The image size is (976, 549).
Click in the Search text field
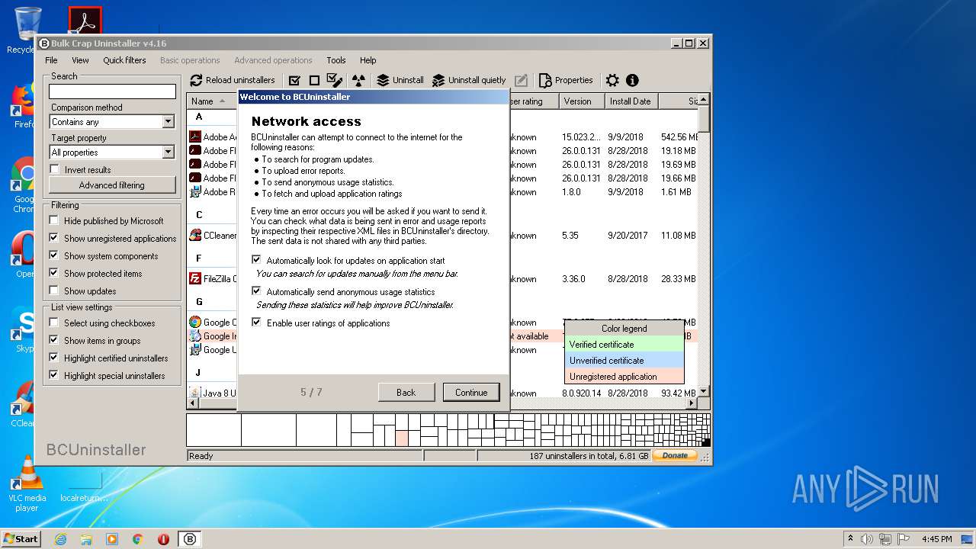click(x=112, y=91)
